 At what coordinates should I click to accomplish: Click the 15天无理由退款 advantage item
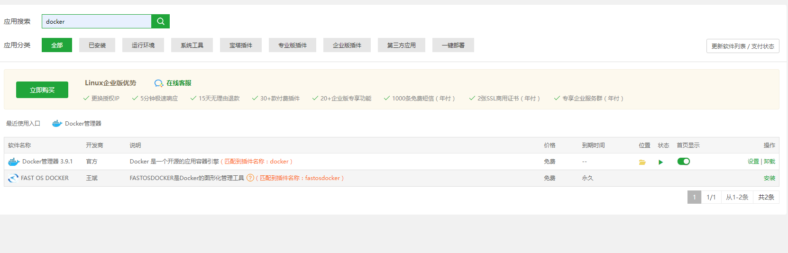pos(215,99)
